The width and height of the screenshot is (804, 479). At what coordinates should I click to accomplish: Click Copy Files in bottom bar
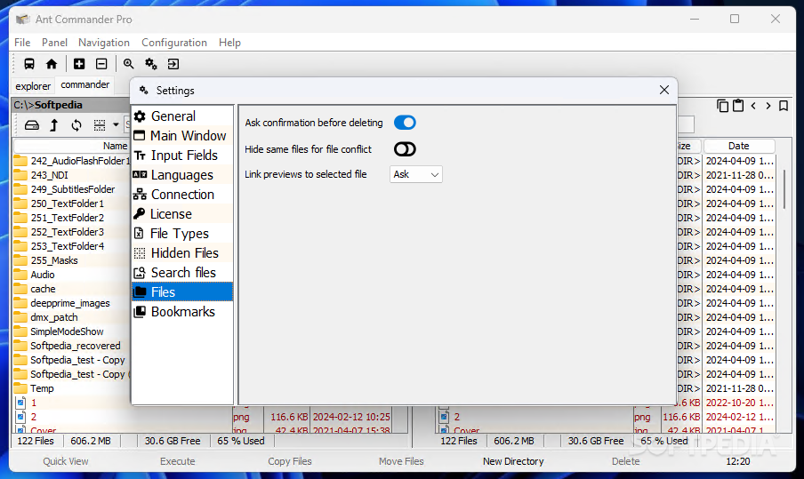pyautogui.click(x=290, y=461)
